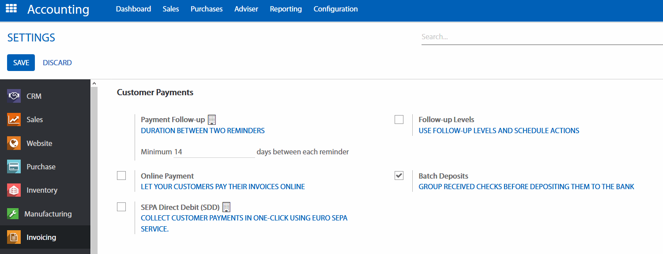This screenshot has height=254, width=663.
Task: Select the CRM handshake icon
Action: point(14,96)
